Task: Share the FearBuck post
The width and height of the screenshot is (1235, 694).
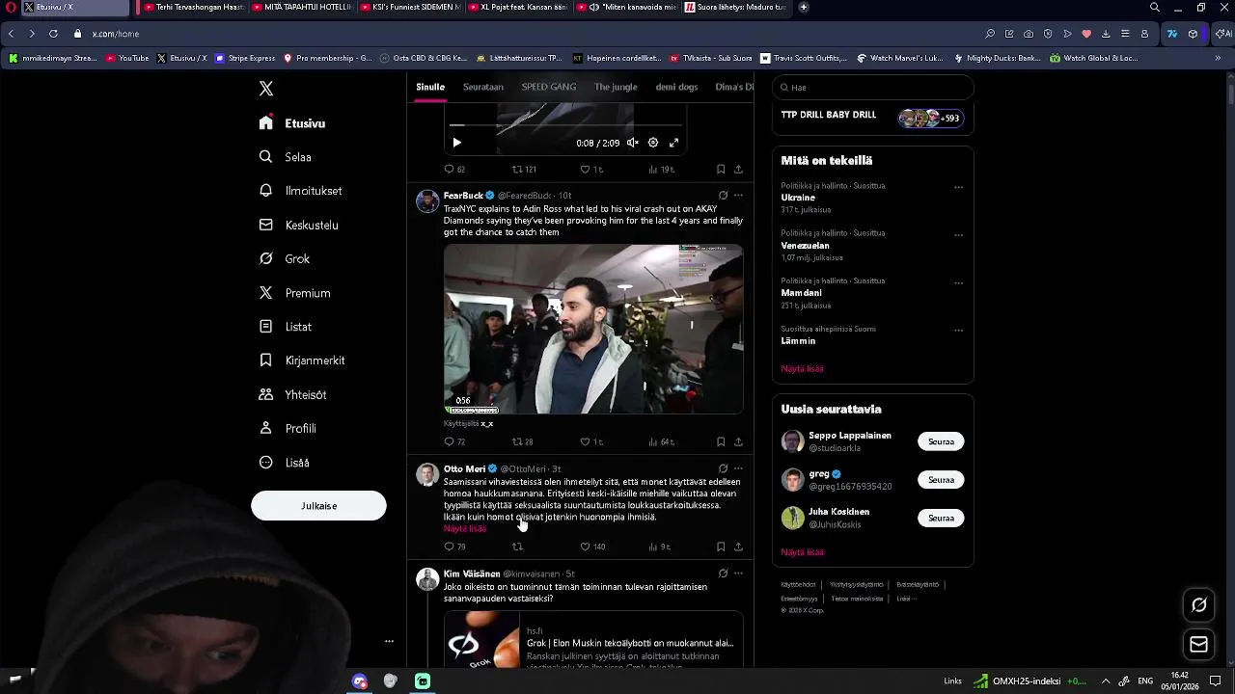Action: pyautogui.click(x=738, y=441)
